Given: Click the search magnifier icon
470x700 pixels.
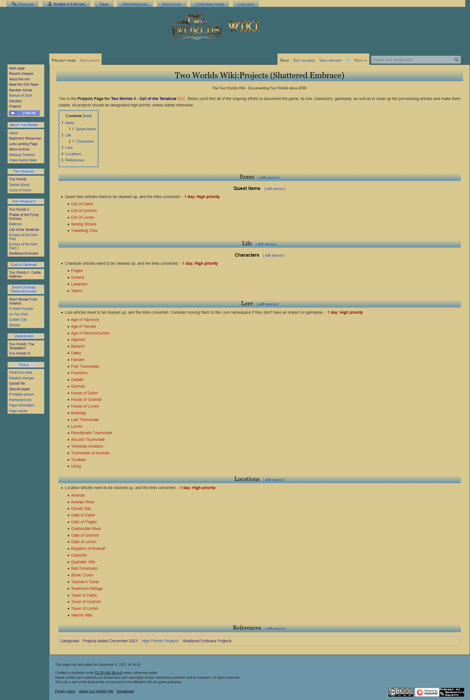Looking at the screenshot, I should (x=456, y=60).
